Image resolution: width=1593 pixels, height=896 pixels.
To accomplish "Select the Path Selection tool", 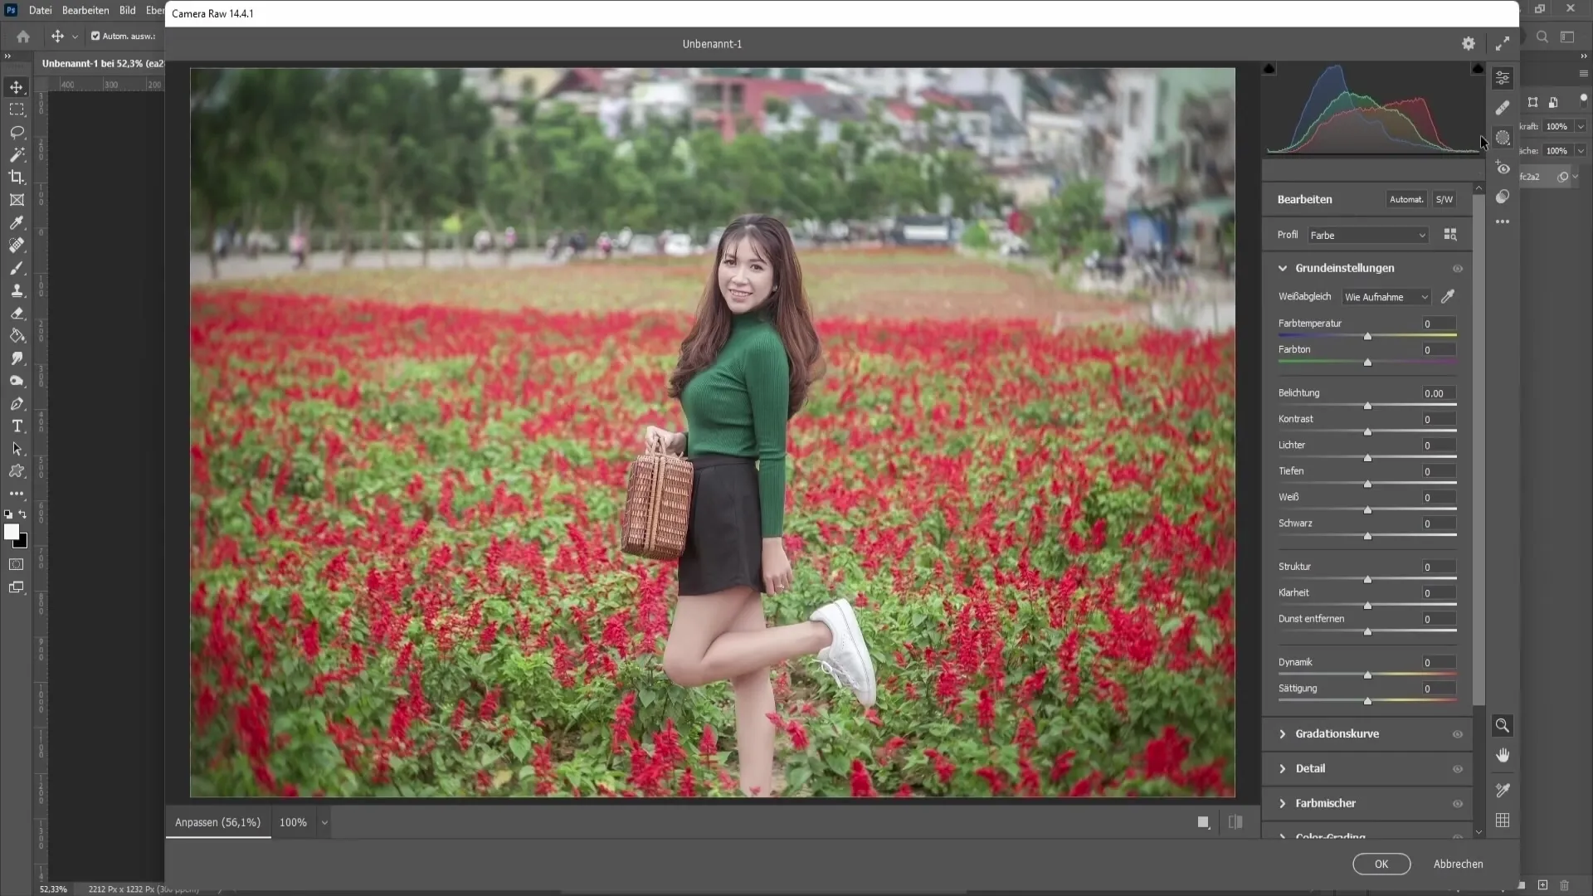I will (17, 449).
